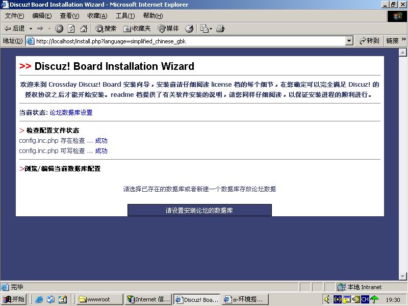Click the 检查配置文件状态 heading
Screen dimensions: 408x306
[x=53, y=131]
